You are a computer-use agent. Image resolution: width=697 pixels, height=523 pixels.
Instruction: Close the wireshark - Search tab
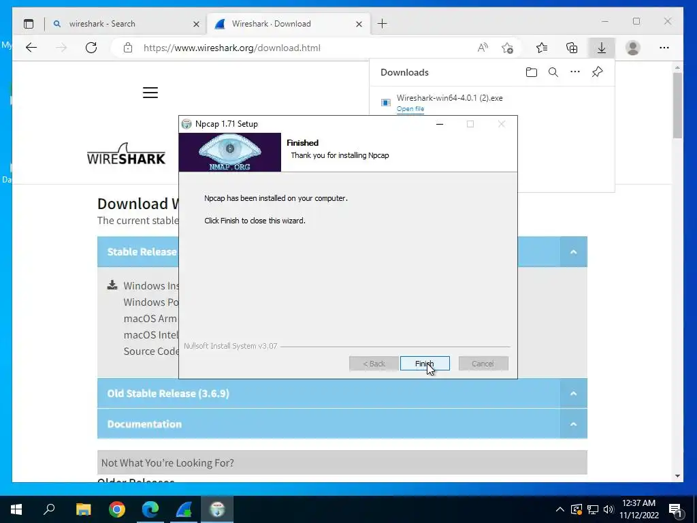196,24
